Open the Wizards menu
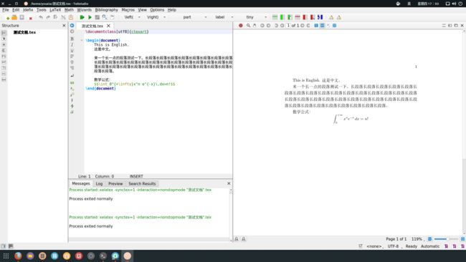Image resolution: width=466 pixels, height=262 pixels. point(84,10)
